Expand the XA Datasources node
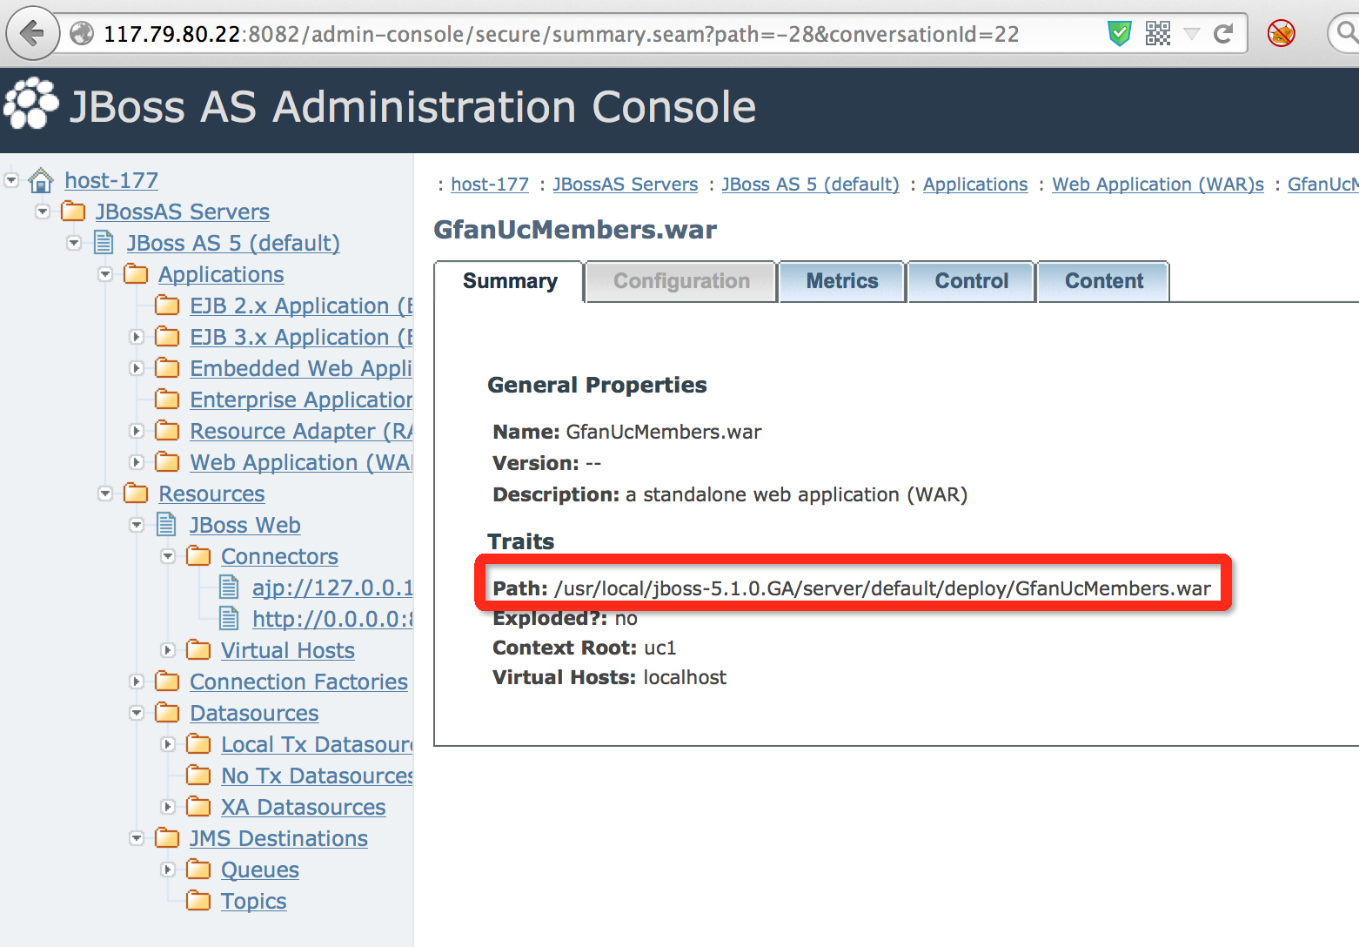The height and width of the screenshot is (947, 1359). pyautogui.click(x=168, y=807)
